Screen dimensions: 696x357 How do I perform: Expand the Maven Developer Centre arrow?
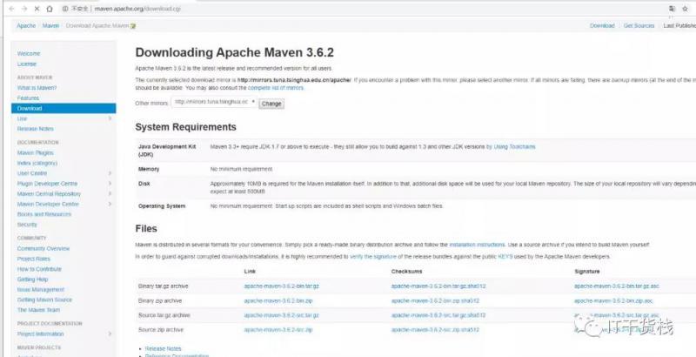click(x=110, y=204)
